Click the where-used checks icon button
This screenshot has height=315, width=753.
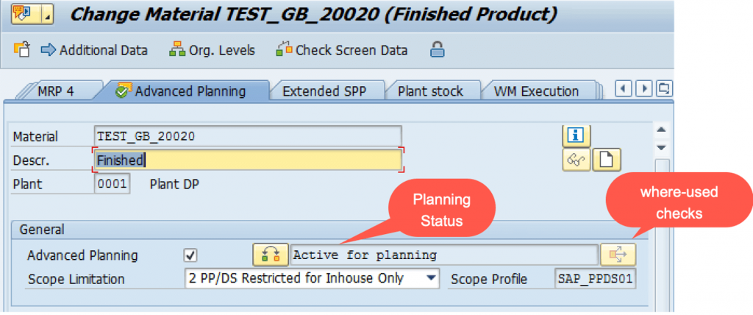coord(618,255)
